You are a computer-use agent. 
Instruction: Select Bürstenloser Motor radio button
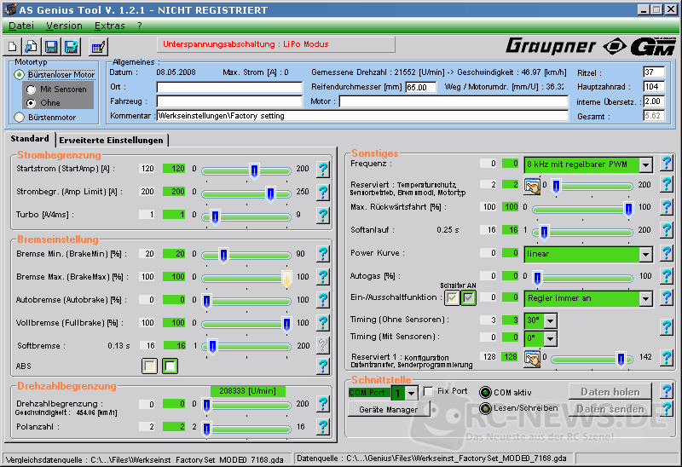[19, 75]
